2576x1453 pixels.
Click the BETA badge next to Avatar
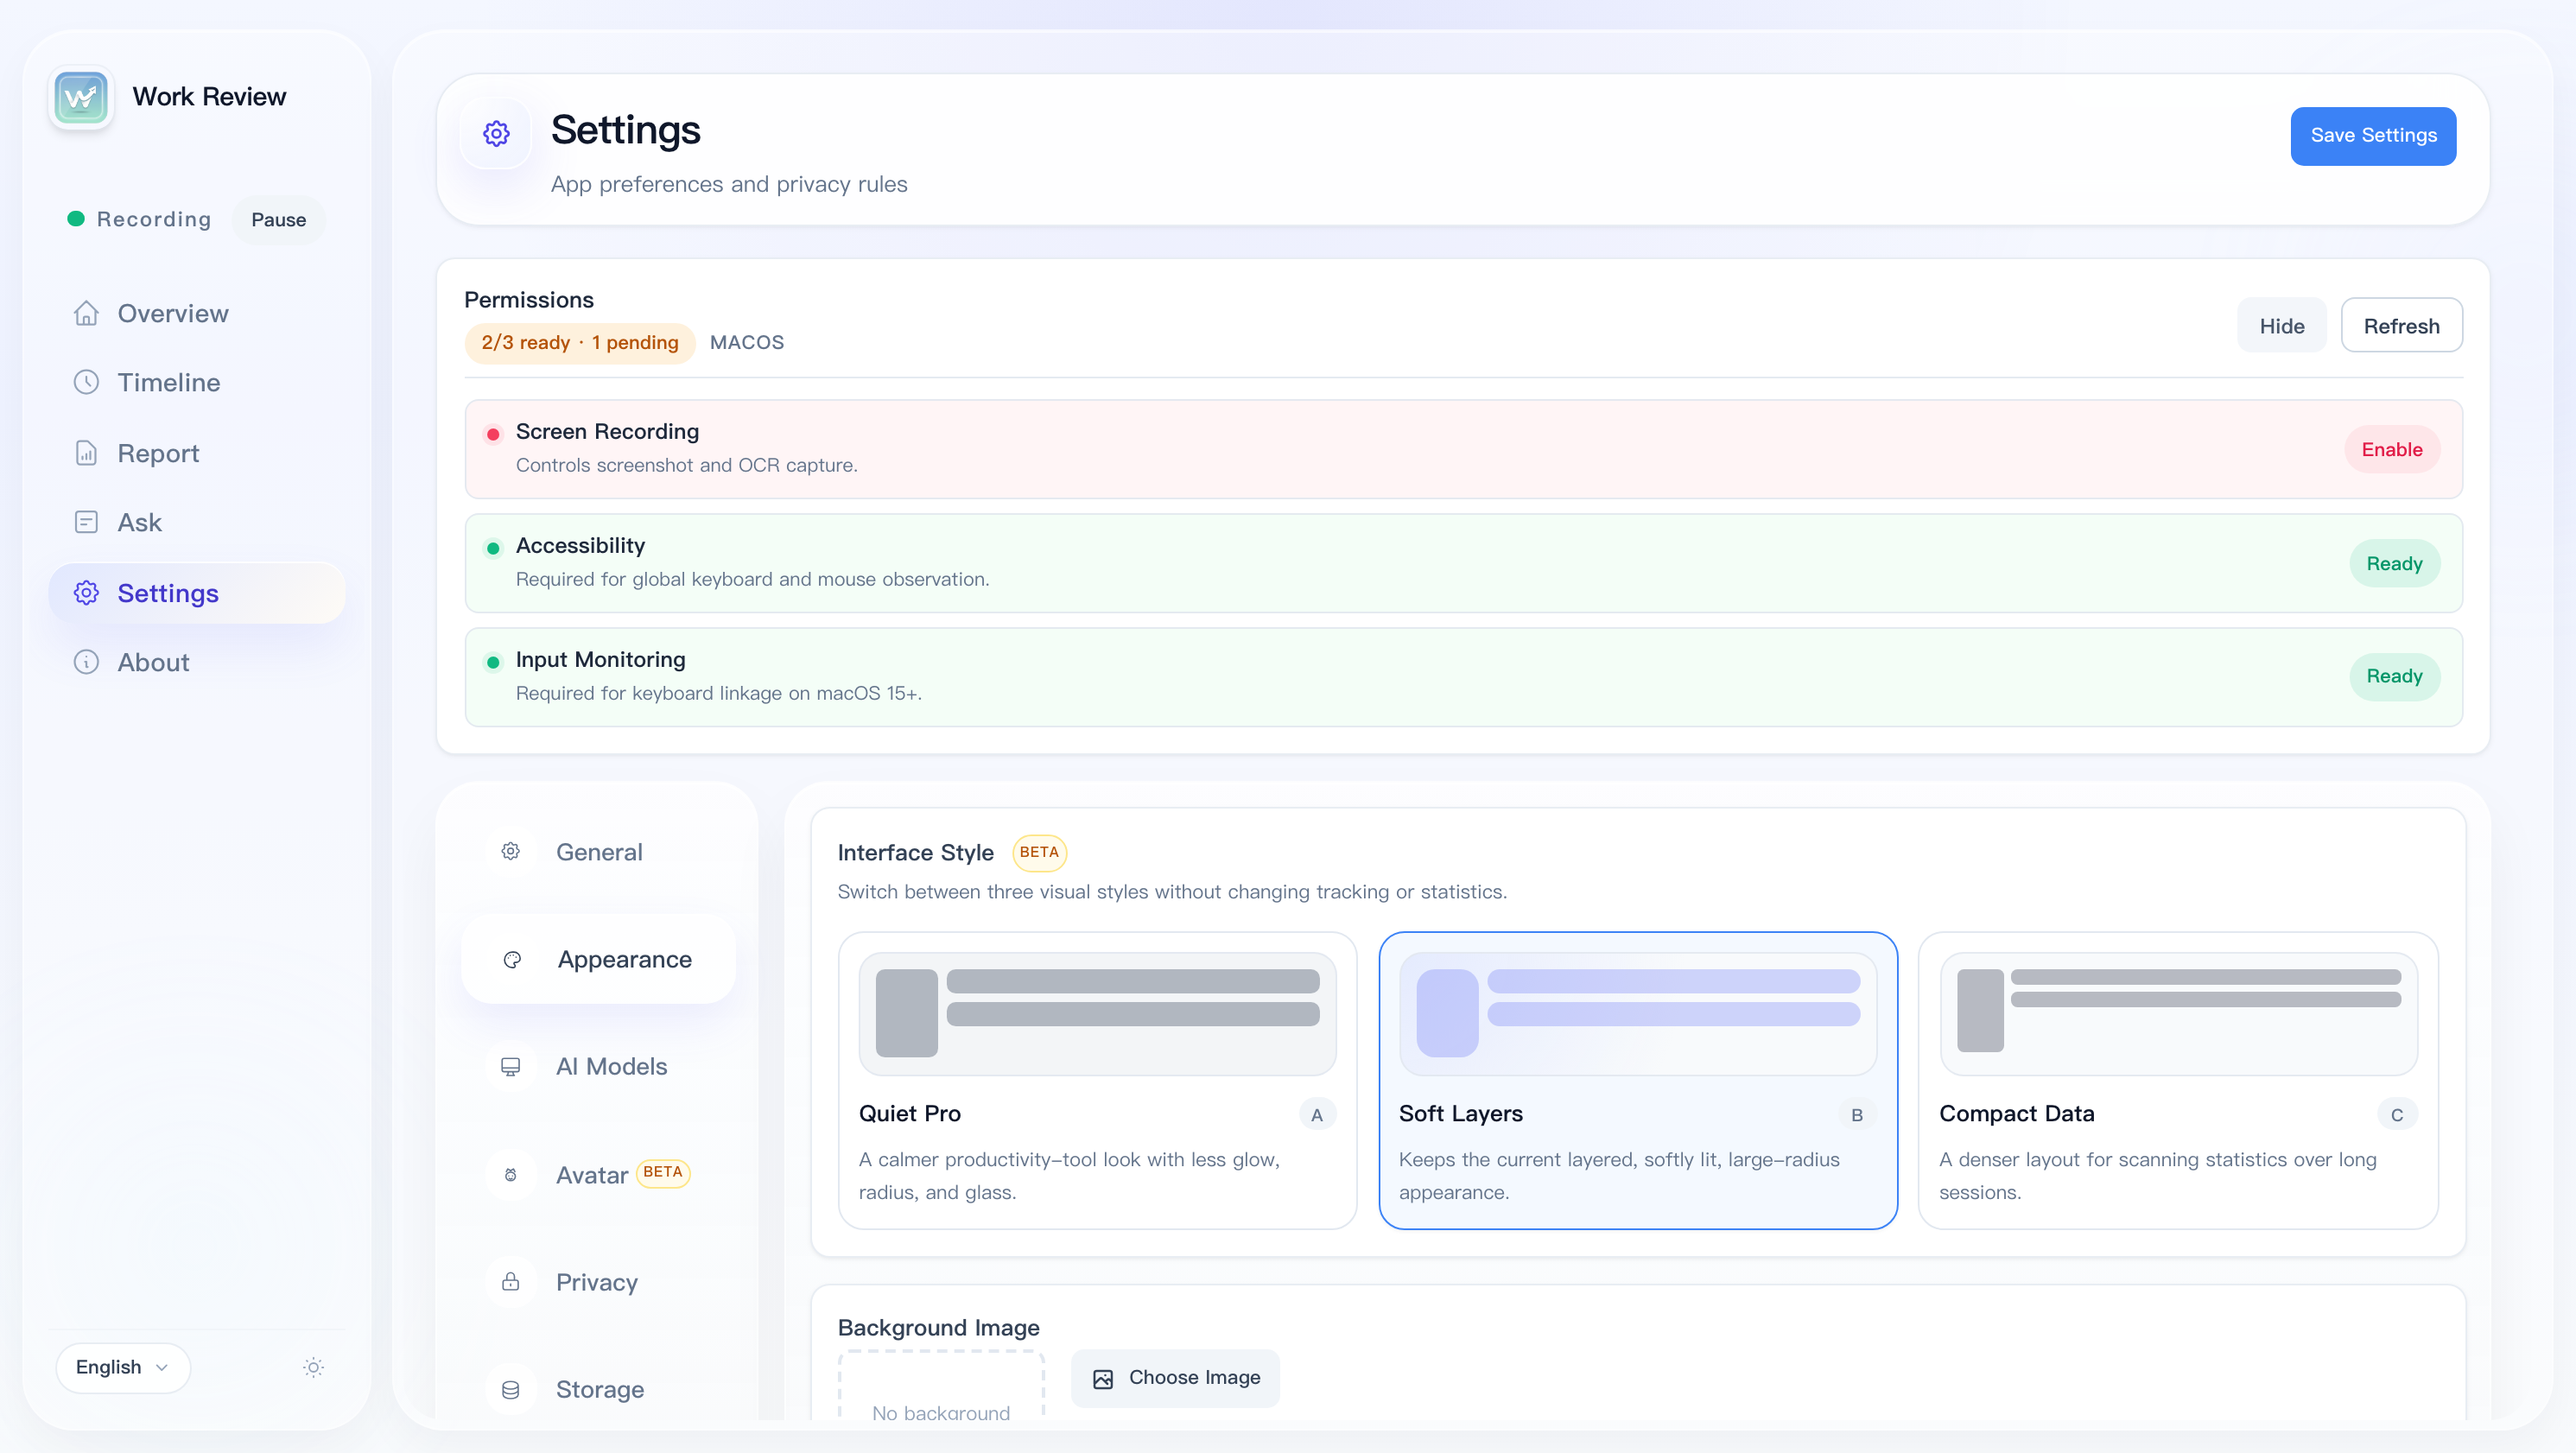[663, 1172]
